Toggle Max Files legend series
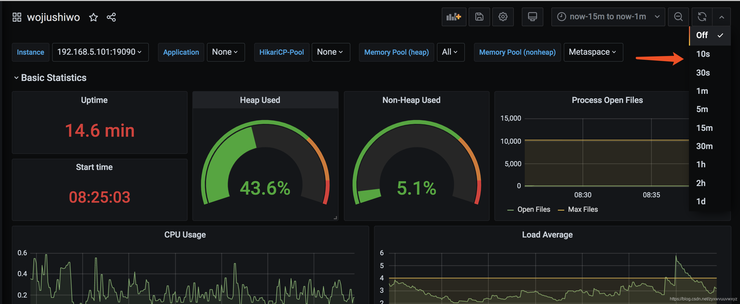 (x=583, y=209)
